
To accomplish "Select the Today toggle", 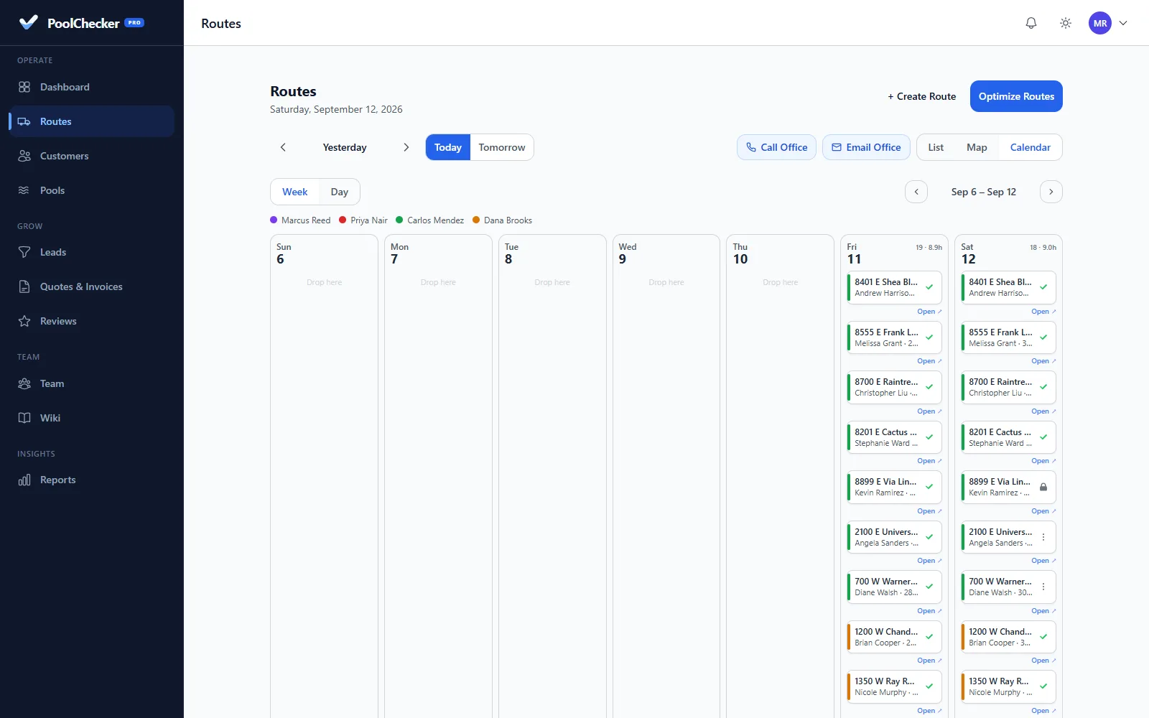I will coord(448,147).
